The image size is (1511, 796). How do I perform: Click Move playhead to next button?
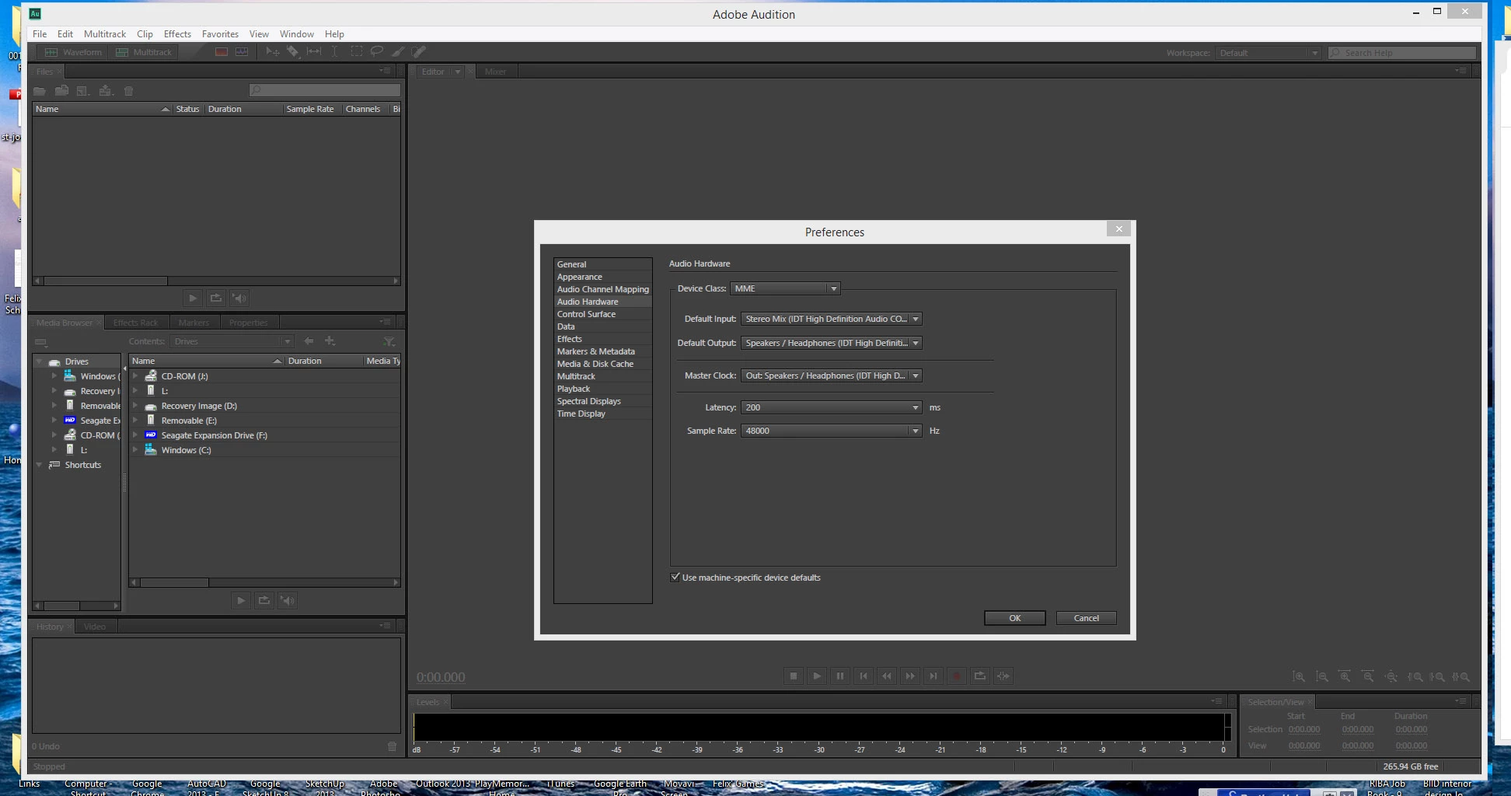tap(933, 676)
